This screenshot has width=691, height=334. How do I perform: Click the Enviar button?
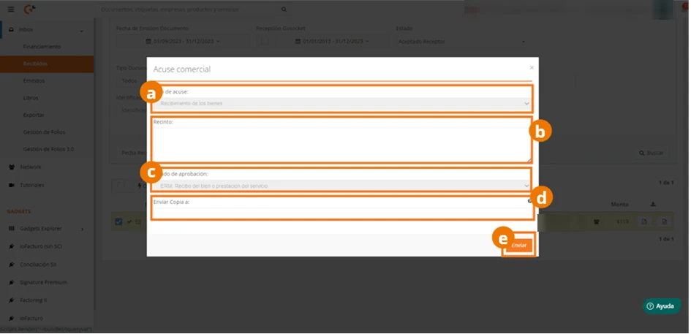[519, 246]
